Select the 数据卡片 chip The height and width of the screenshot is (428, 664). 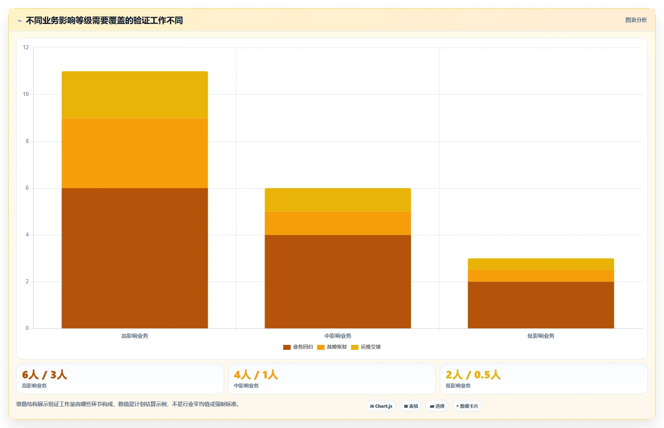pos(467,406)
